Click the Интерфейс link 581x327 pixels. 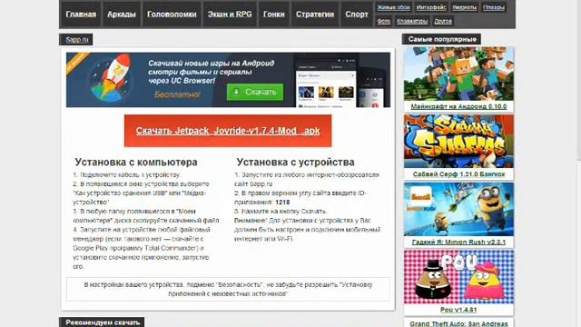431,7
